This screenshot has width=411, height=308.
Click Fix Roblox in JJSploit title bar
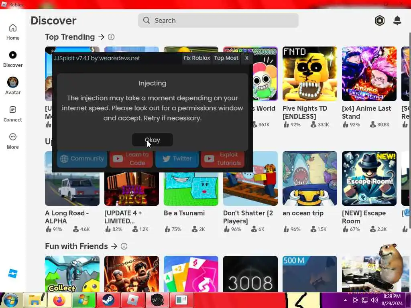pos(197,58)
